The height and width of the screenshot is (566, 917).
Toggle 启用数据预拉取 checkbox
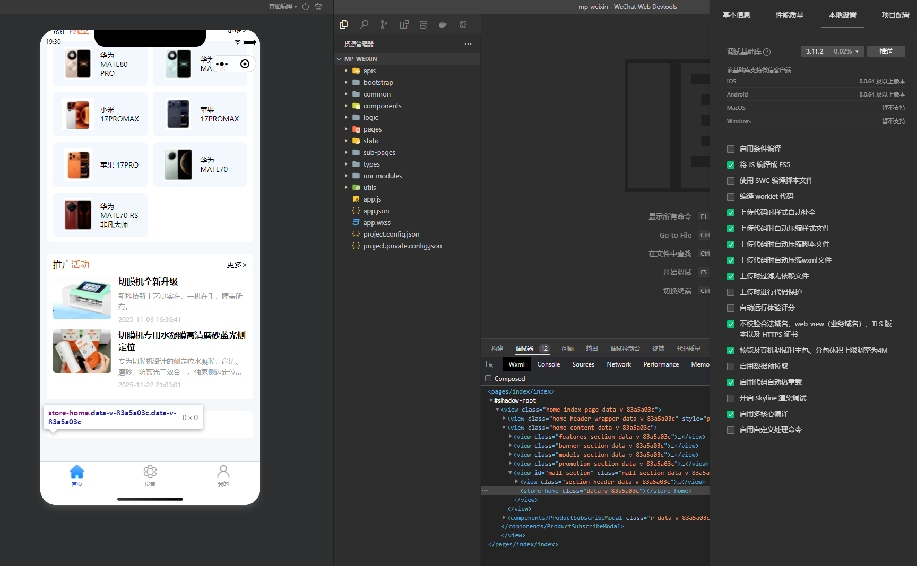pos(731,367)
